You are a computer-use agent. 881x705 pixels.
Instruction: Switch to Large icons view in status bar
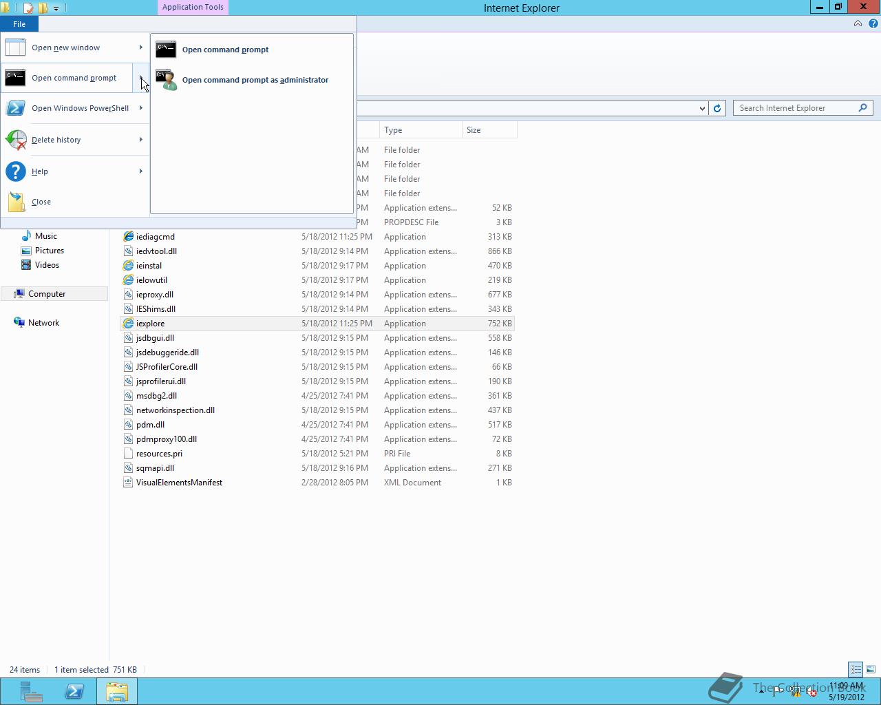[871, 669]
